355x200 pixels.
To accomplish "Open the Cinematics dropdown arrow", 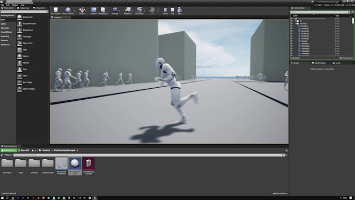I will pyautogui.click(x=145, y=11).
